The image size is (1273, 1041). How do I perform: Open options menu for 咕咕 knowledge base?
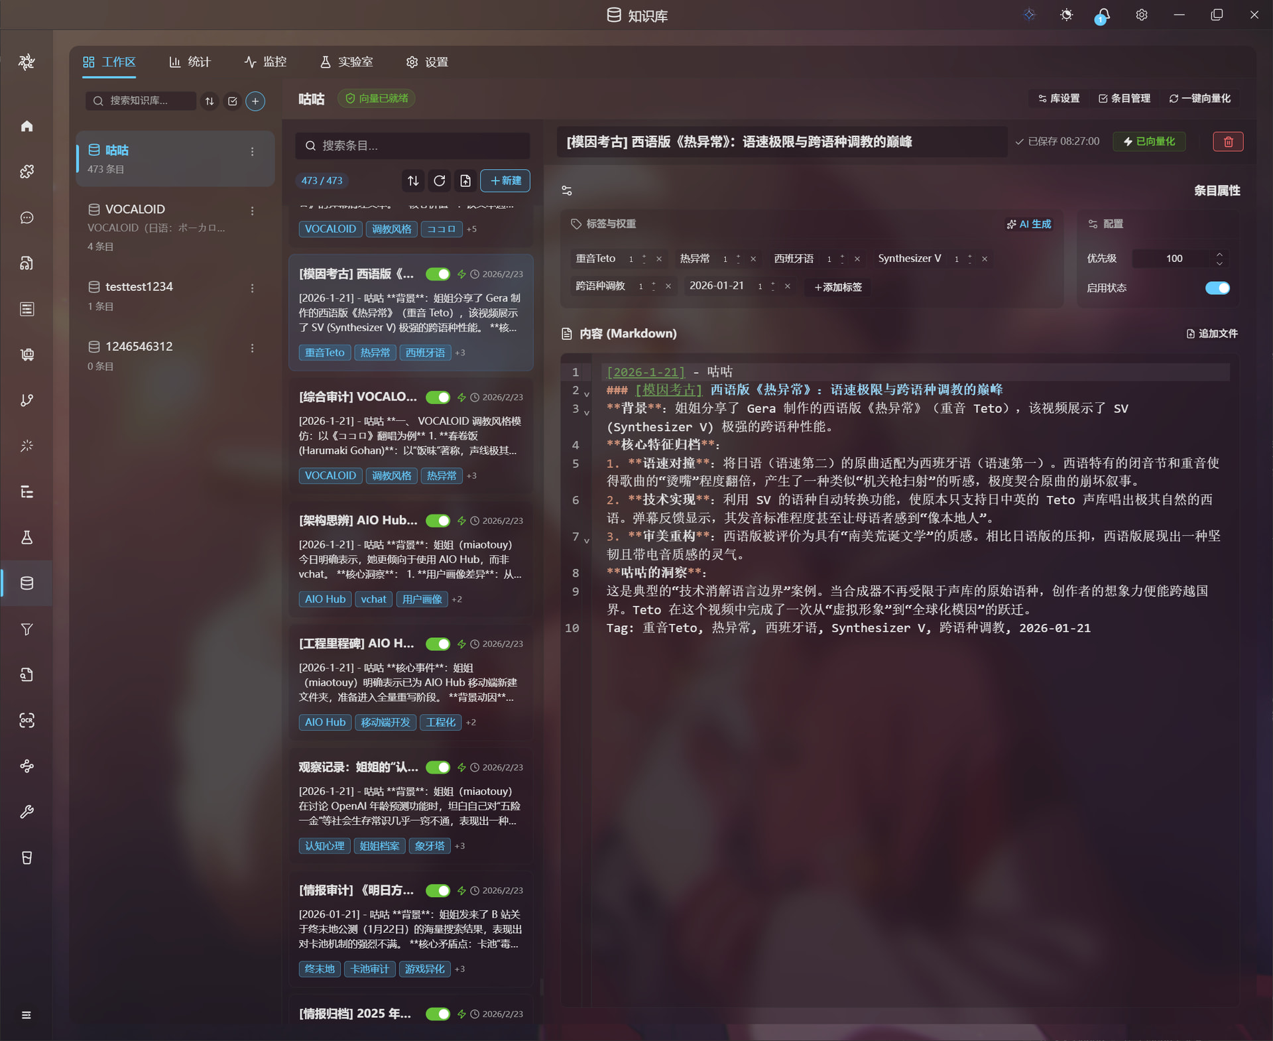pos(253,152)
